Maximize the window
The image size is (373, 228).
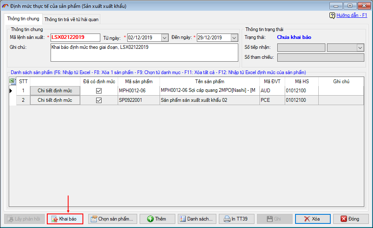tap(350, 6)
